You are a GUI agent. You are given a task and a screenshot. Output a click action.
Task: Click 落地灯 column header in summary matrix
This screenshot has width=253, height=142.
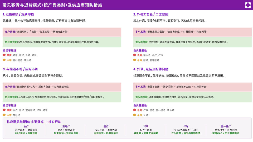[x=66, y=126]
